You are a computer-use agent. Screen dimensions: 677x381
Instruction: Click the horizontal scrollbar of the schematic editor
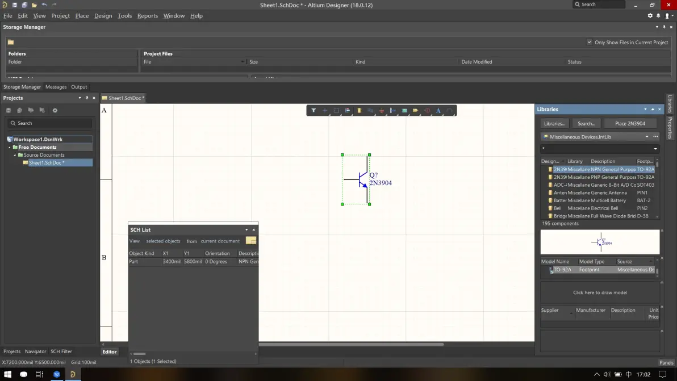(351, 344)
